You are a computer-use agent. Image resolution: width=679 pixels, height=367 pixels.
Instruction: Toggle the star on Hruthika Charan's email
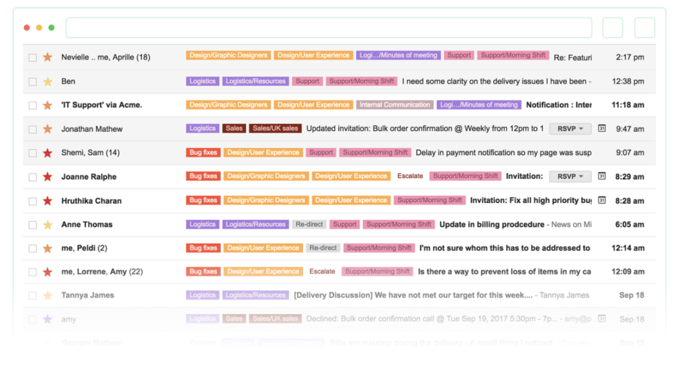tap(48, 201)
